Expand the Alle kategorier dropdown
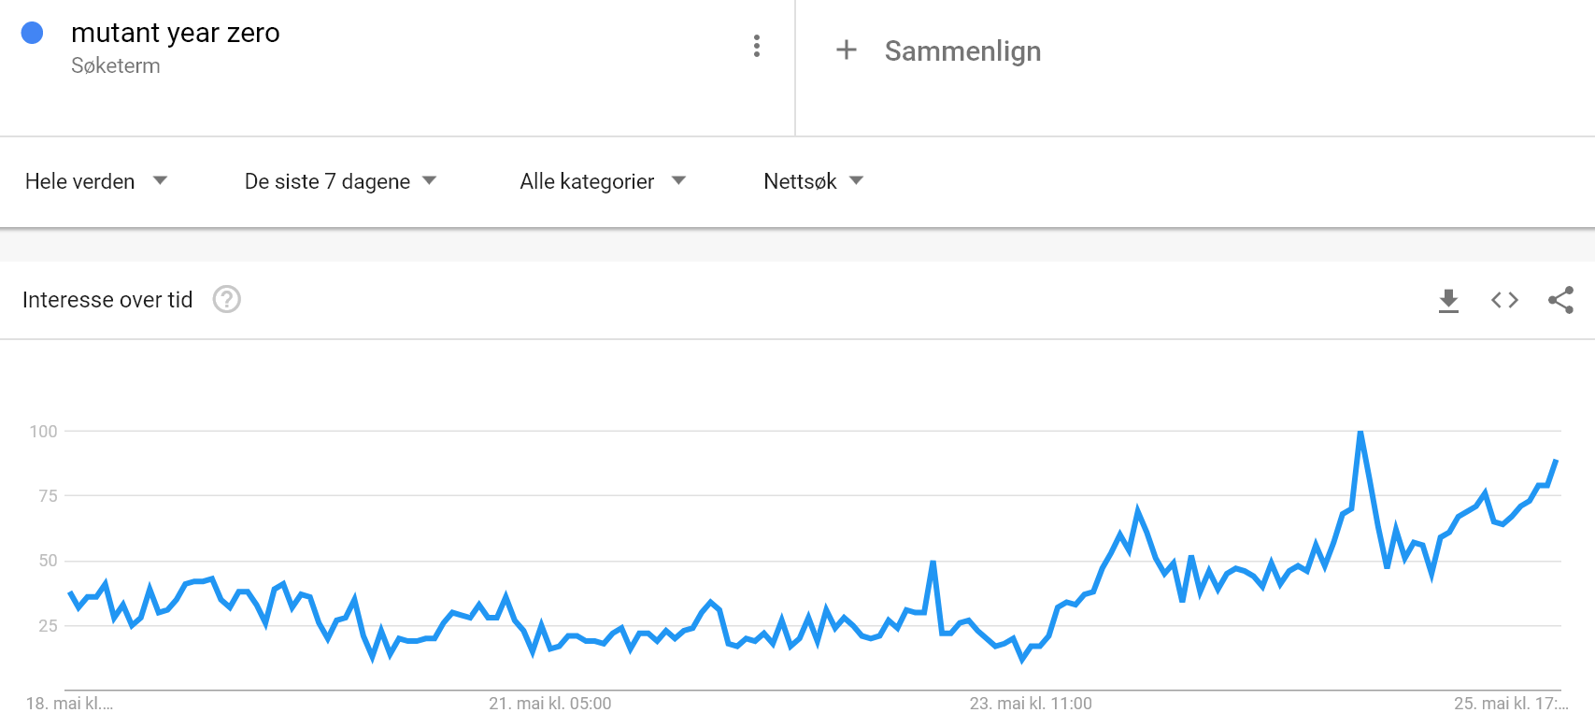Image resolution: width=1595 pixels, height=727 pixels. coord(604,181)
